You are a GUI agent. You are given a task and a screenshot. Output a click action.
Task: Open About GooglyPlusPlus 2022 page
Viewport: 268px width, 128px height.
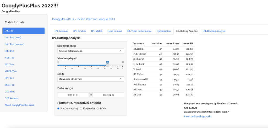pos(20,105)
